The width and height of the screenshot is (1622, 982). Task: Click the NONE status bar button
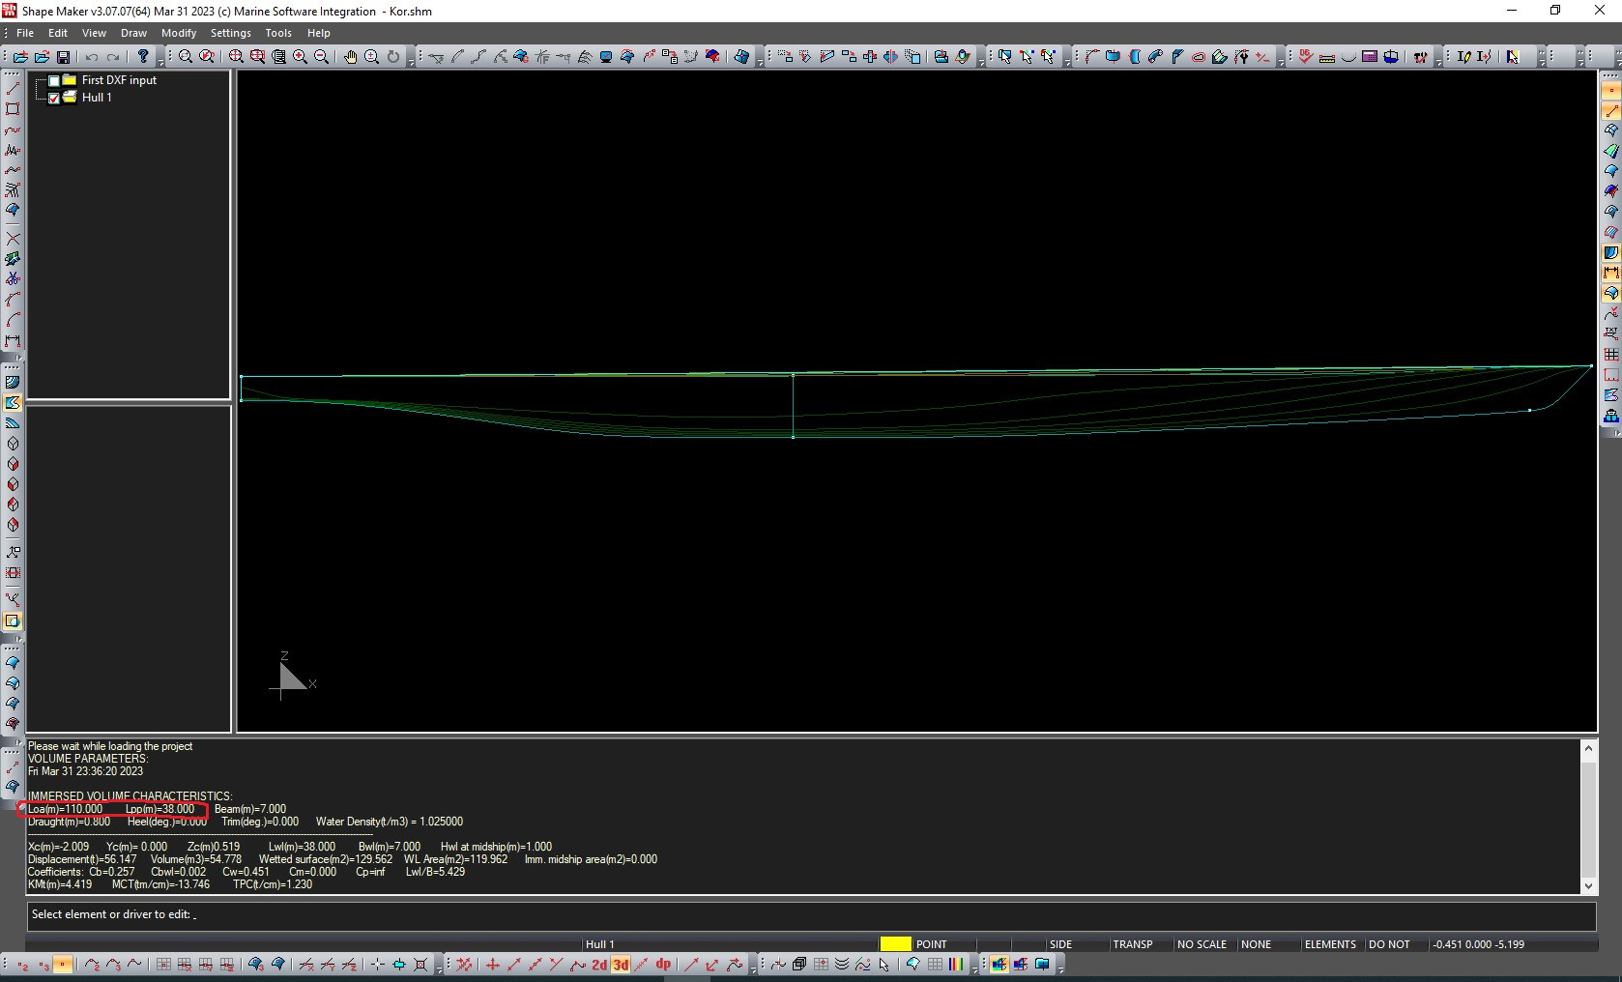pos(1256,944)
